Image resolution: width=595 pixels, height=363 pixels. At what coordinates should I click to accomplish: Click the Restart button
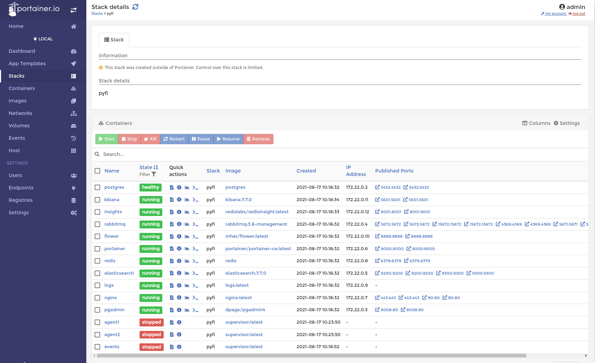[174, 139]
